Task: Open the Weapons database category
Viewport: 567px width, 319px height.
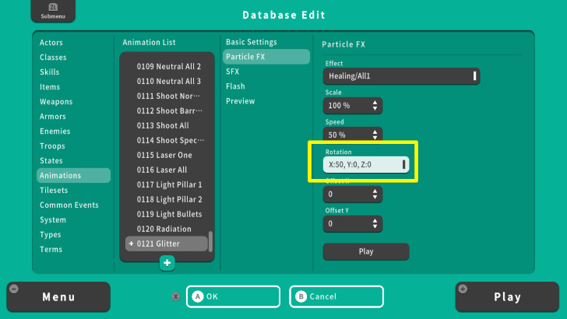Action: [x=56, y=102]
